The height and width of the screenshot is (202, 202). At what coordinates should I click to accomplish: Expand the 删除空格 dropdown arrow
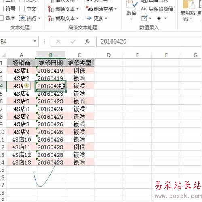point(116,9)
